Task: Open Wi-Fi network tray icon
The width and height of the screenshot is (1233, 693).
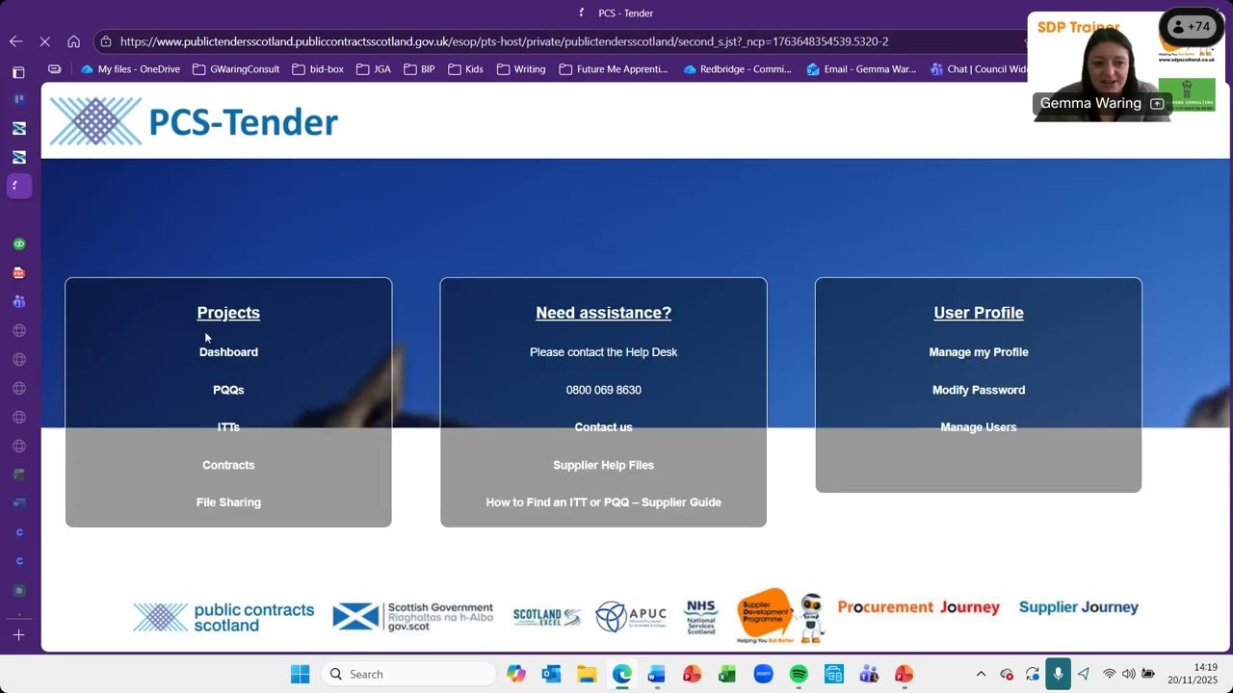Action: click(1109, 674)
